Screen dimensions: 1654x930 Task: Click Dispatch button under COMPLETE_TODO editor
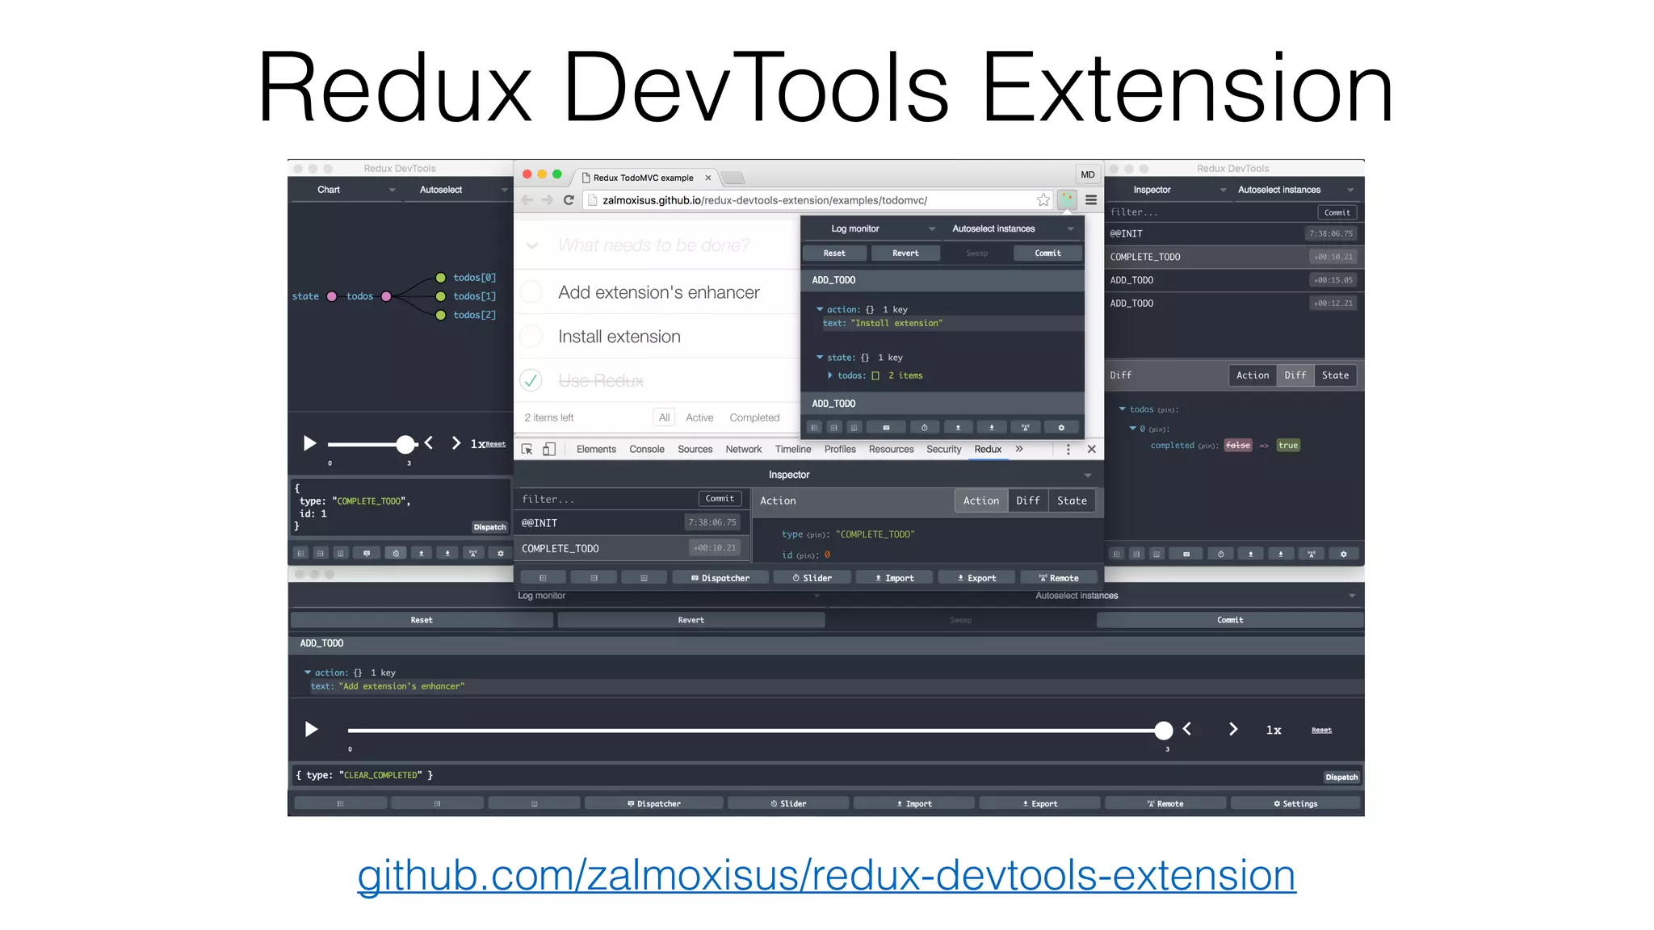490,526
